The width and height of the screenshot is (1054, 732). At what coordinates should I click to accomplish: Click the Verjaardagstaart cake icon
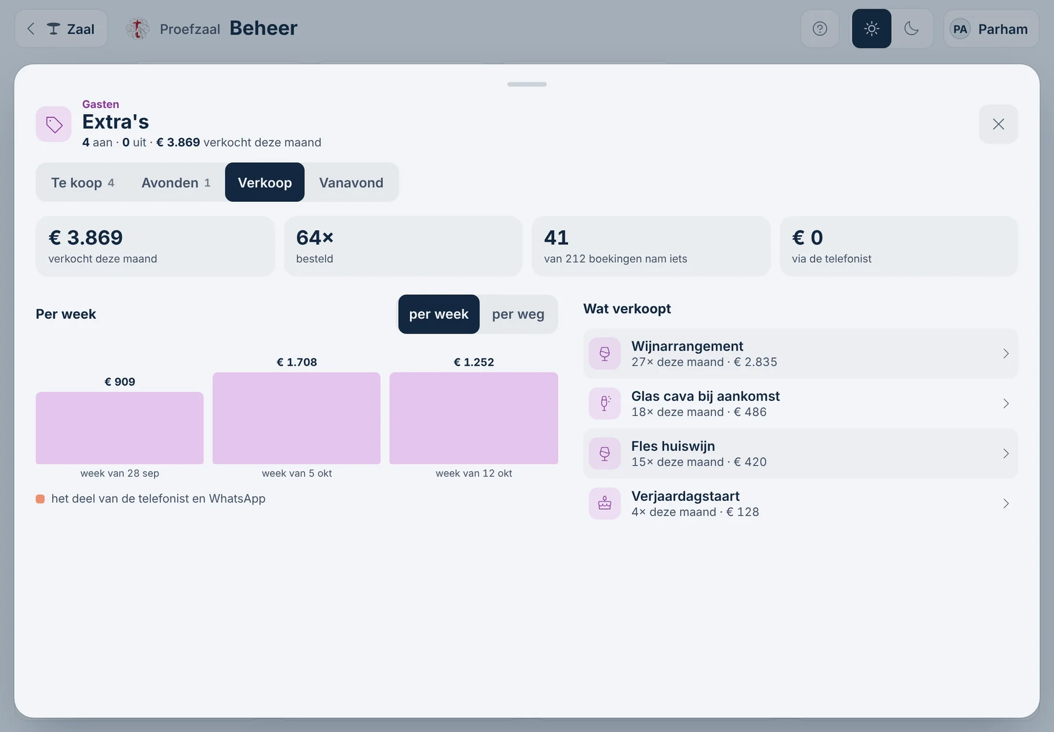(605, 503)
